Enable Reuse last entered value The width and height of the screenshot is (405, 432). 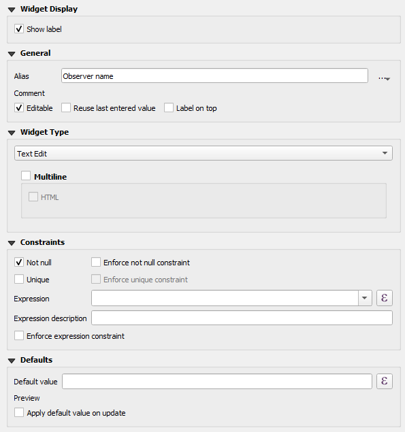coord(66,107)
